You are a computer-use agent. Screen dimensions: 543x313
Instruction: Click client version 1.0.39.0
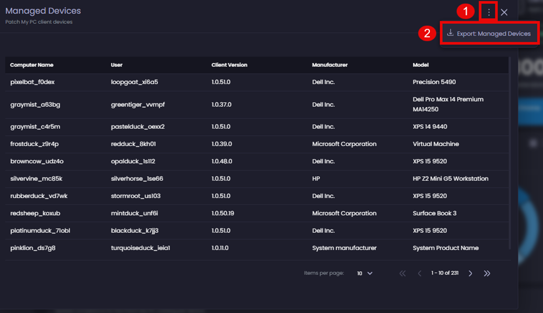click(x=222, y=144)
